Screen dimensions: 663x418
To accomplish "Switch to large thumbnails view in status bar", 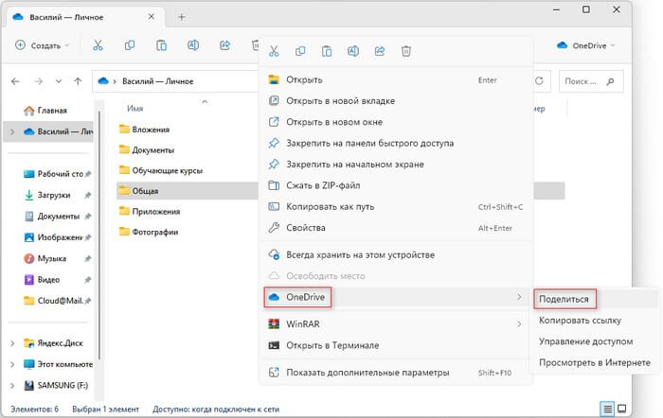I will click(621, 409).
